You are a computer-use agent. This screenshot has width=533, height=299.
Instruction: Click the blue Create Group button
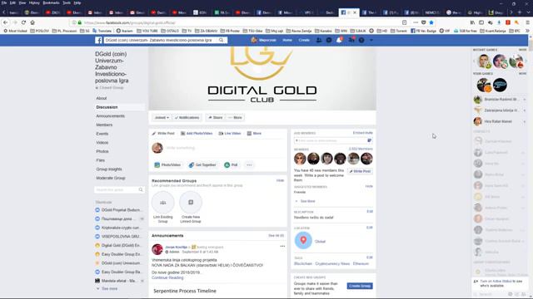[x=360, y=286]
